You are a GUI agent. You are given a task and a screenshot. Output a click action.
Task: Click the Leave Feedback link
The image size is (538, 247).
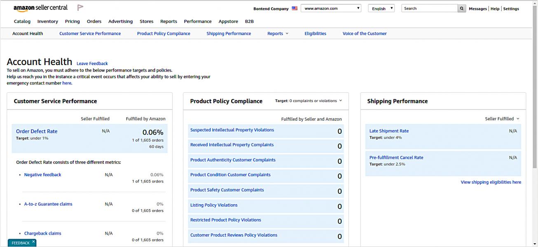tap(92, 63)
